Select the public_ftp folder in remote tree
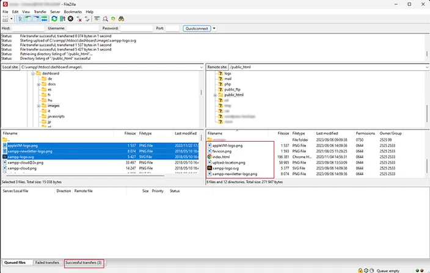This screenshot has height=273, width=430. coord(232,90)
